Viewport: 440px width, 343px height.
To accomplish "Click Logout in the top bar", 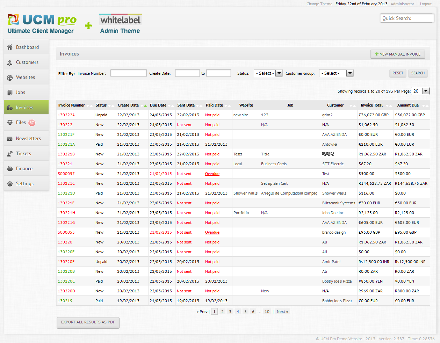I will coord(426,4).
